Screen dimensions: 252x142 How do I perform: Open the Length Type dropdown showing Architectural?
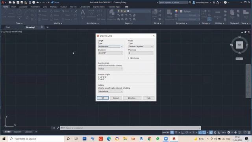point(111,47)
